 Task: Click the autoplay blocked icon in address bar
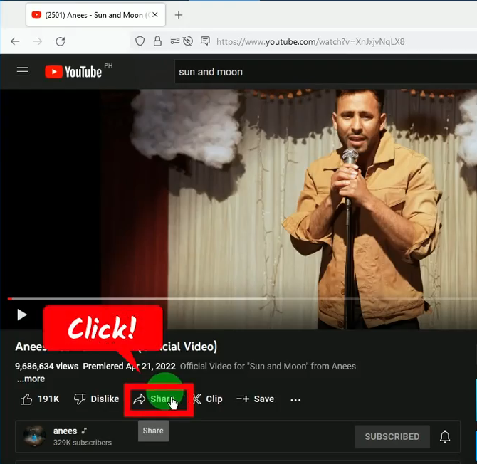click(188, 41)
